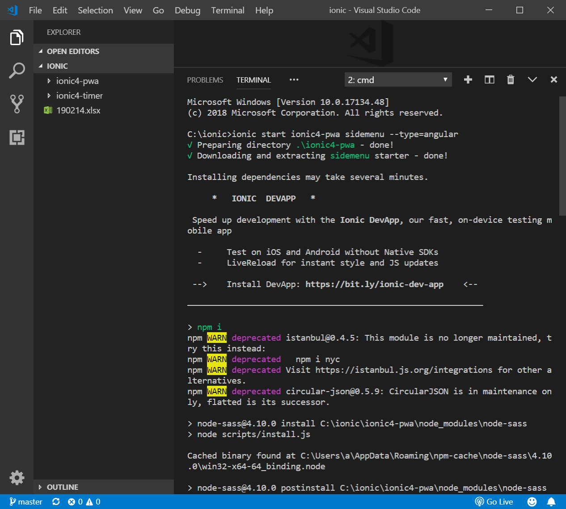Viewport: 566px width, 509px height.
Task: Click the feedback smiley icon
Action: [x=532, y=502]
